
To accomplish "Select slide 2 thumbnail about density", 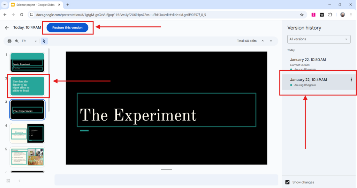I will click(27, 86).
